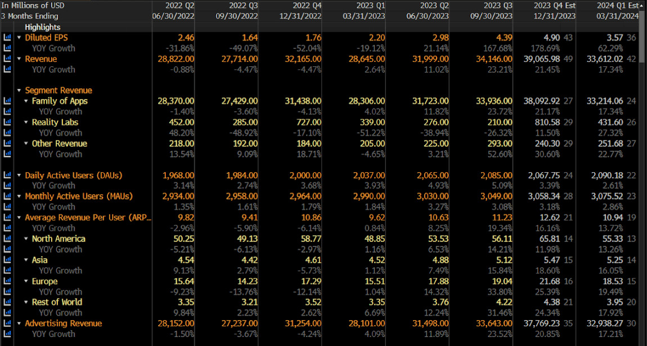
Task: Collapse the Average Revenue Per User row
Action: point(20,218)
